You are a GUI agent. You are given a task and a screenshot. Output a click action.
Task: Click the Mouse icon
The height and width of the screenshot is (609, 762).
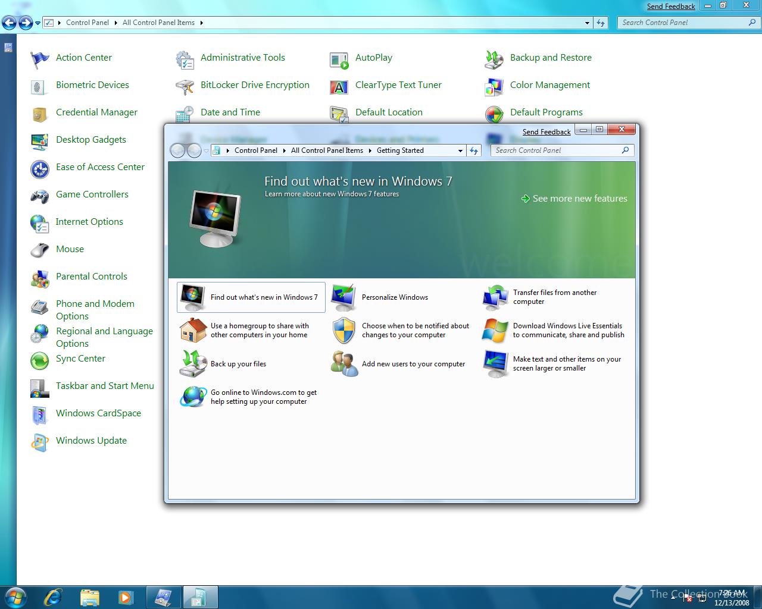click(x=40, y=250)
